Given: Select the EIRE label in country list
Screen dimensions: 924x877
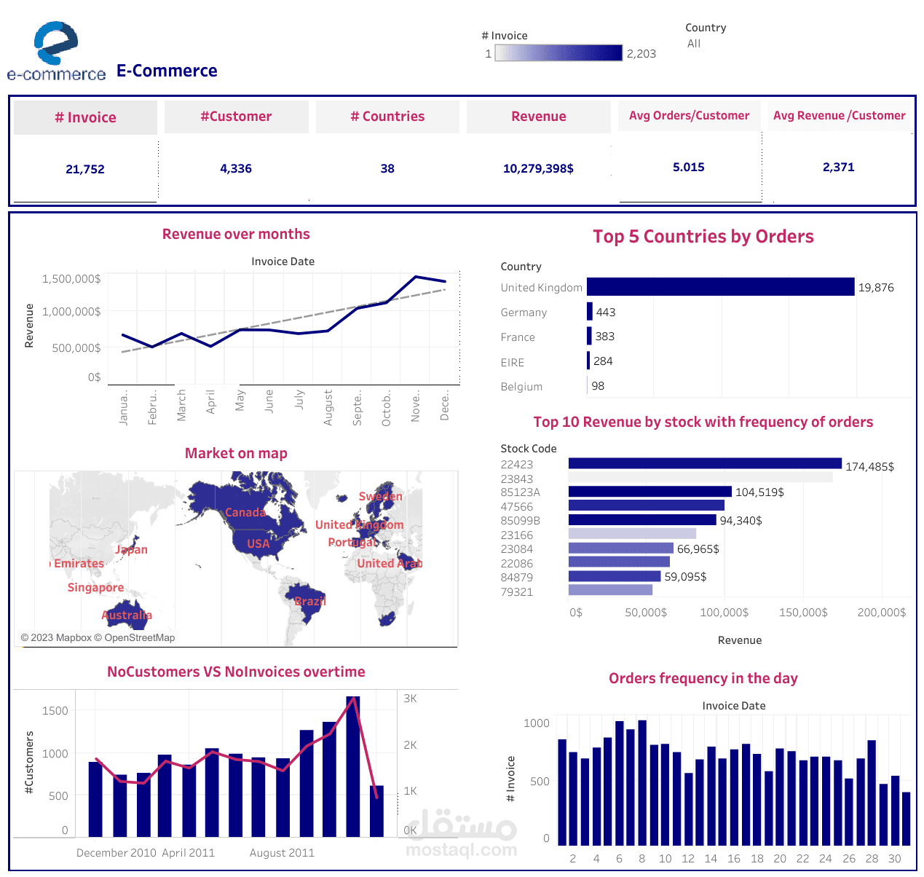Looking at the screenshot, I should [x=512, y=362].
